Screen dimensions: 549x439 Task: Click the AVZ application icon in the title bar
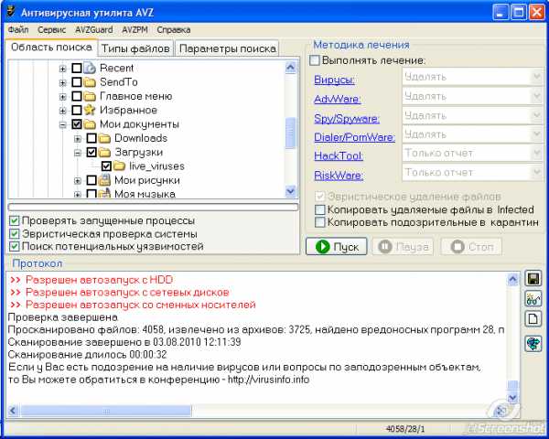[12, 12]
